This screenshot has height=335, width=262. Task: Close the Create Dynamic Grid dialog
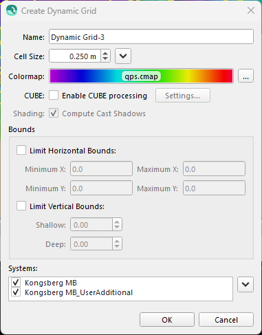click(x=251, y=10)
